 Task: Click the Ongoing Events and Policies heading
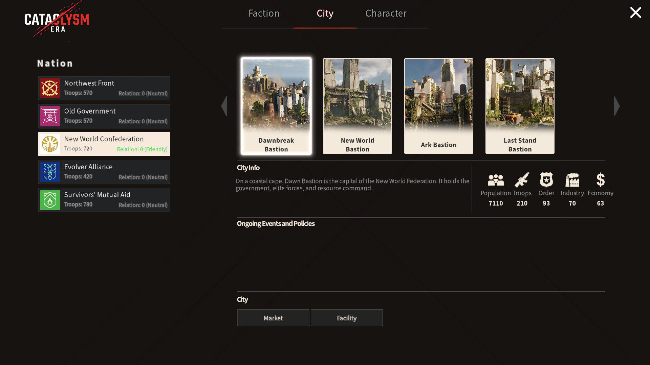pos(276,224)
